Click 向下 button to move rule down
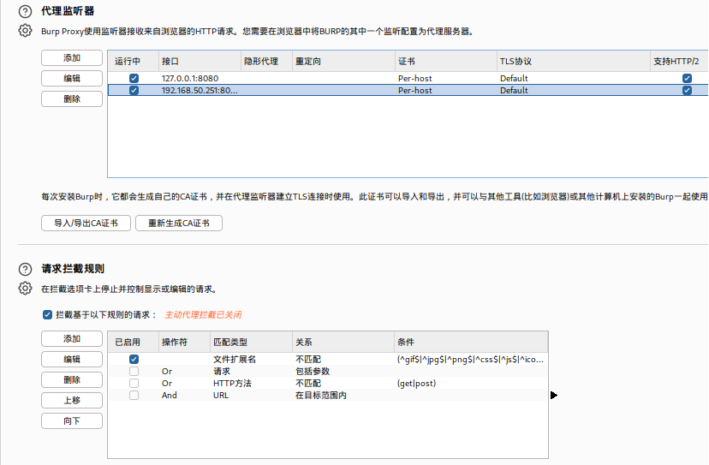Screen dimensions: 709x465 [72, 420]
